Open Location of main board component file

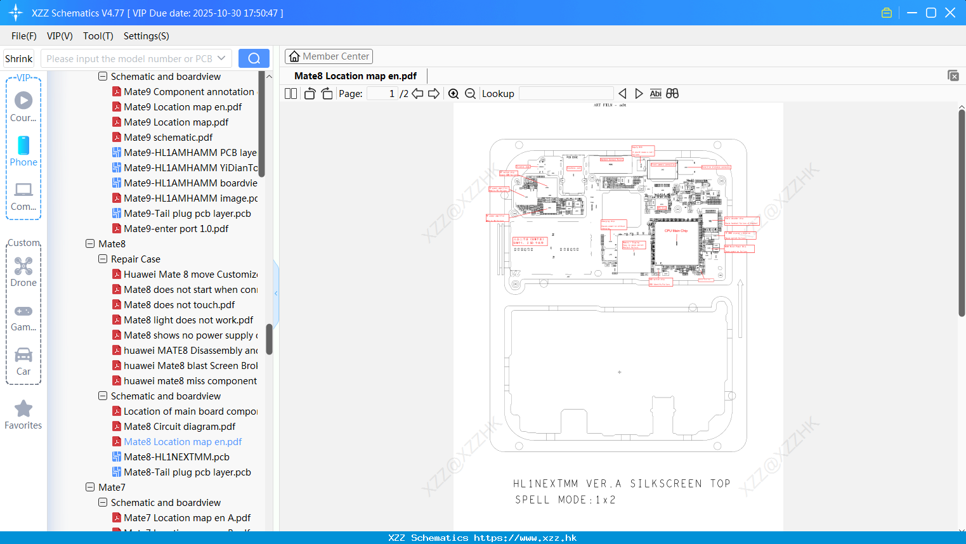[190, 411]
